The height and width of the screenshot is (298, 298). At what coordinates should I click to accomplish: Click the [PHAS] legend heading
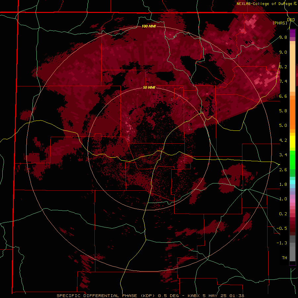coord(280,23)
